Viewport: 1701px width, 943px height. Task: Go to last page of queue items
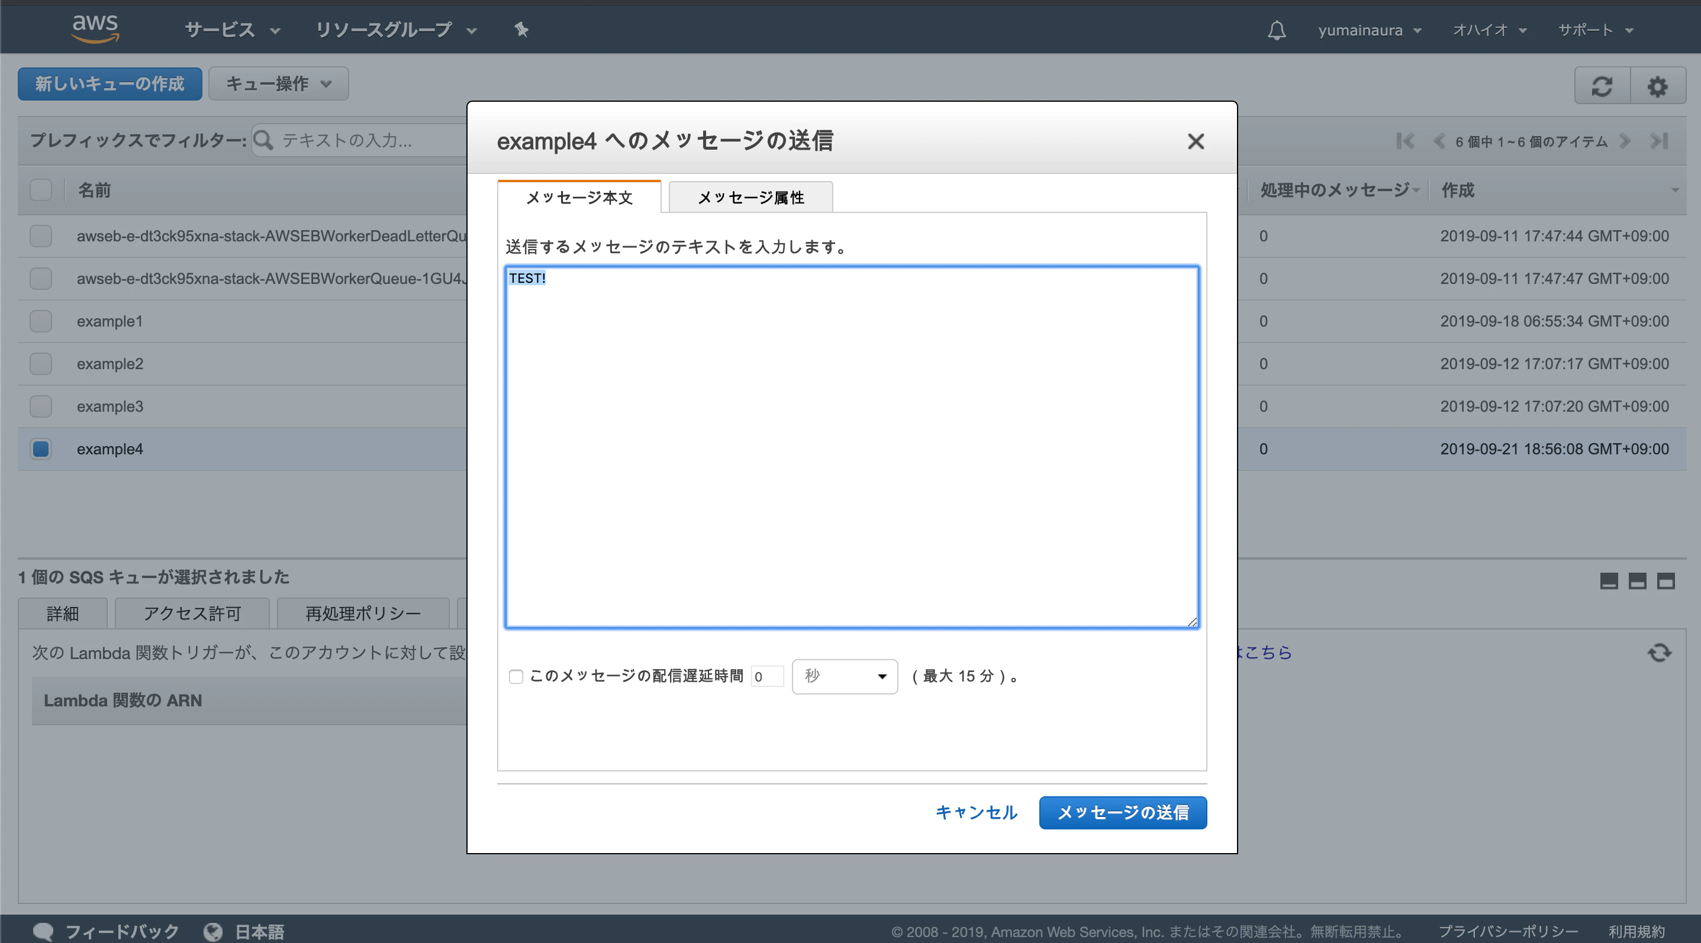click(x=1659, y=141)
